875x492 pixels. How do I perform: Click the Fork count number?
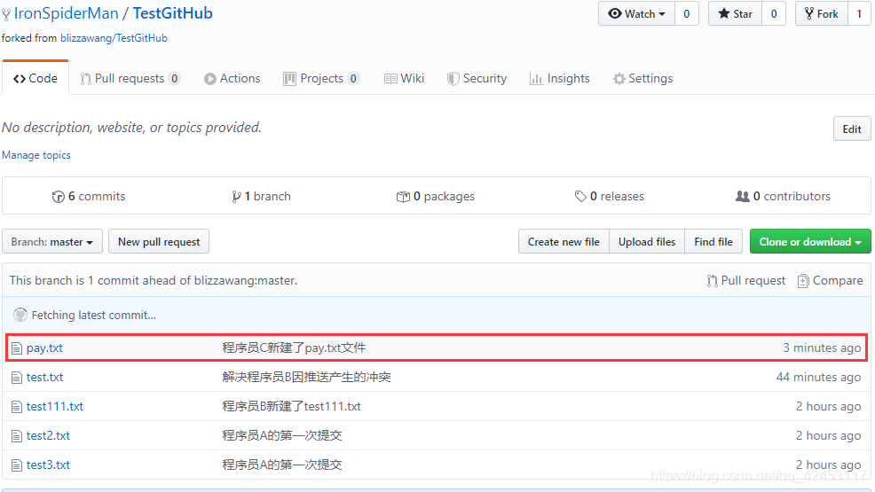[859, 14]
